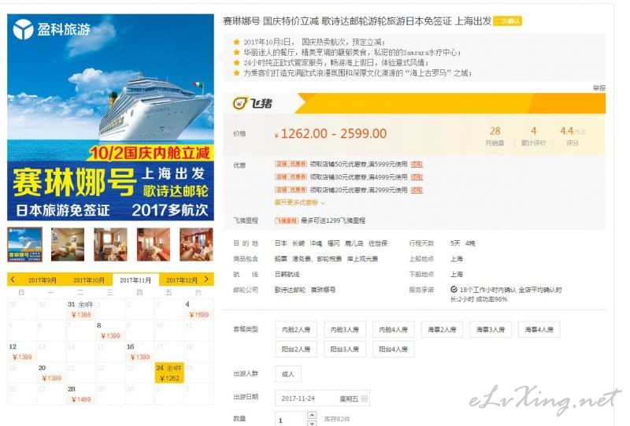Open the 累计评价 reviews count
The width and height of the screenshot is (630, 426).
(x=534, y=136)
